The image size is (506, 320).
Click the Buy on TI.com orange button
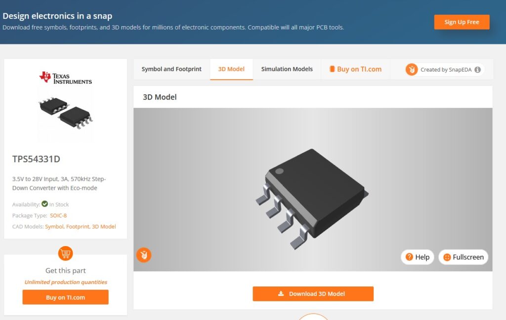coord(66,297)
